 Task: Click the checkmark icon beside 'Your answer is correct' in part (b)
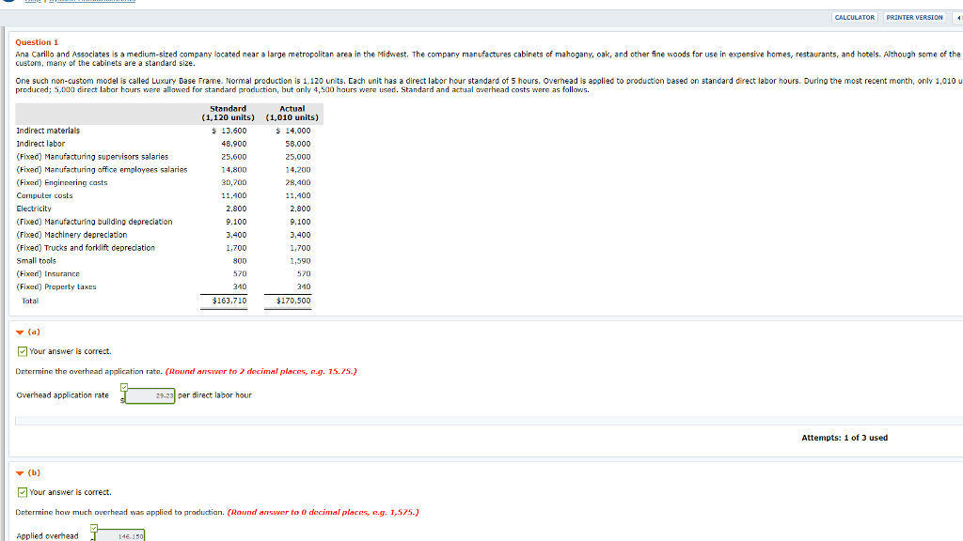pyautogui.click(x=22, y=491)
